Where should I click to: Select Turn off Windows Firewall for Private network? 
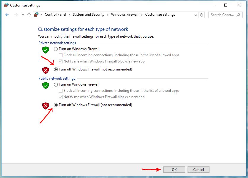(56, 70)
